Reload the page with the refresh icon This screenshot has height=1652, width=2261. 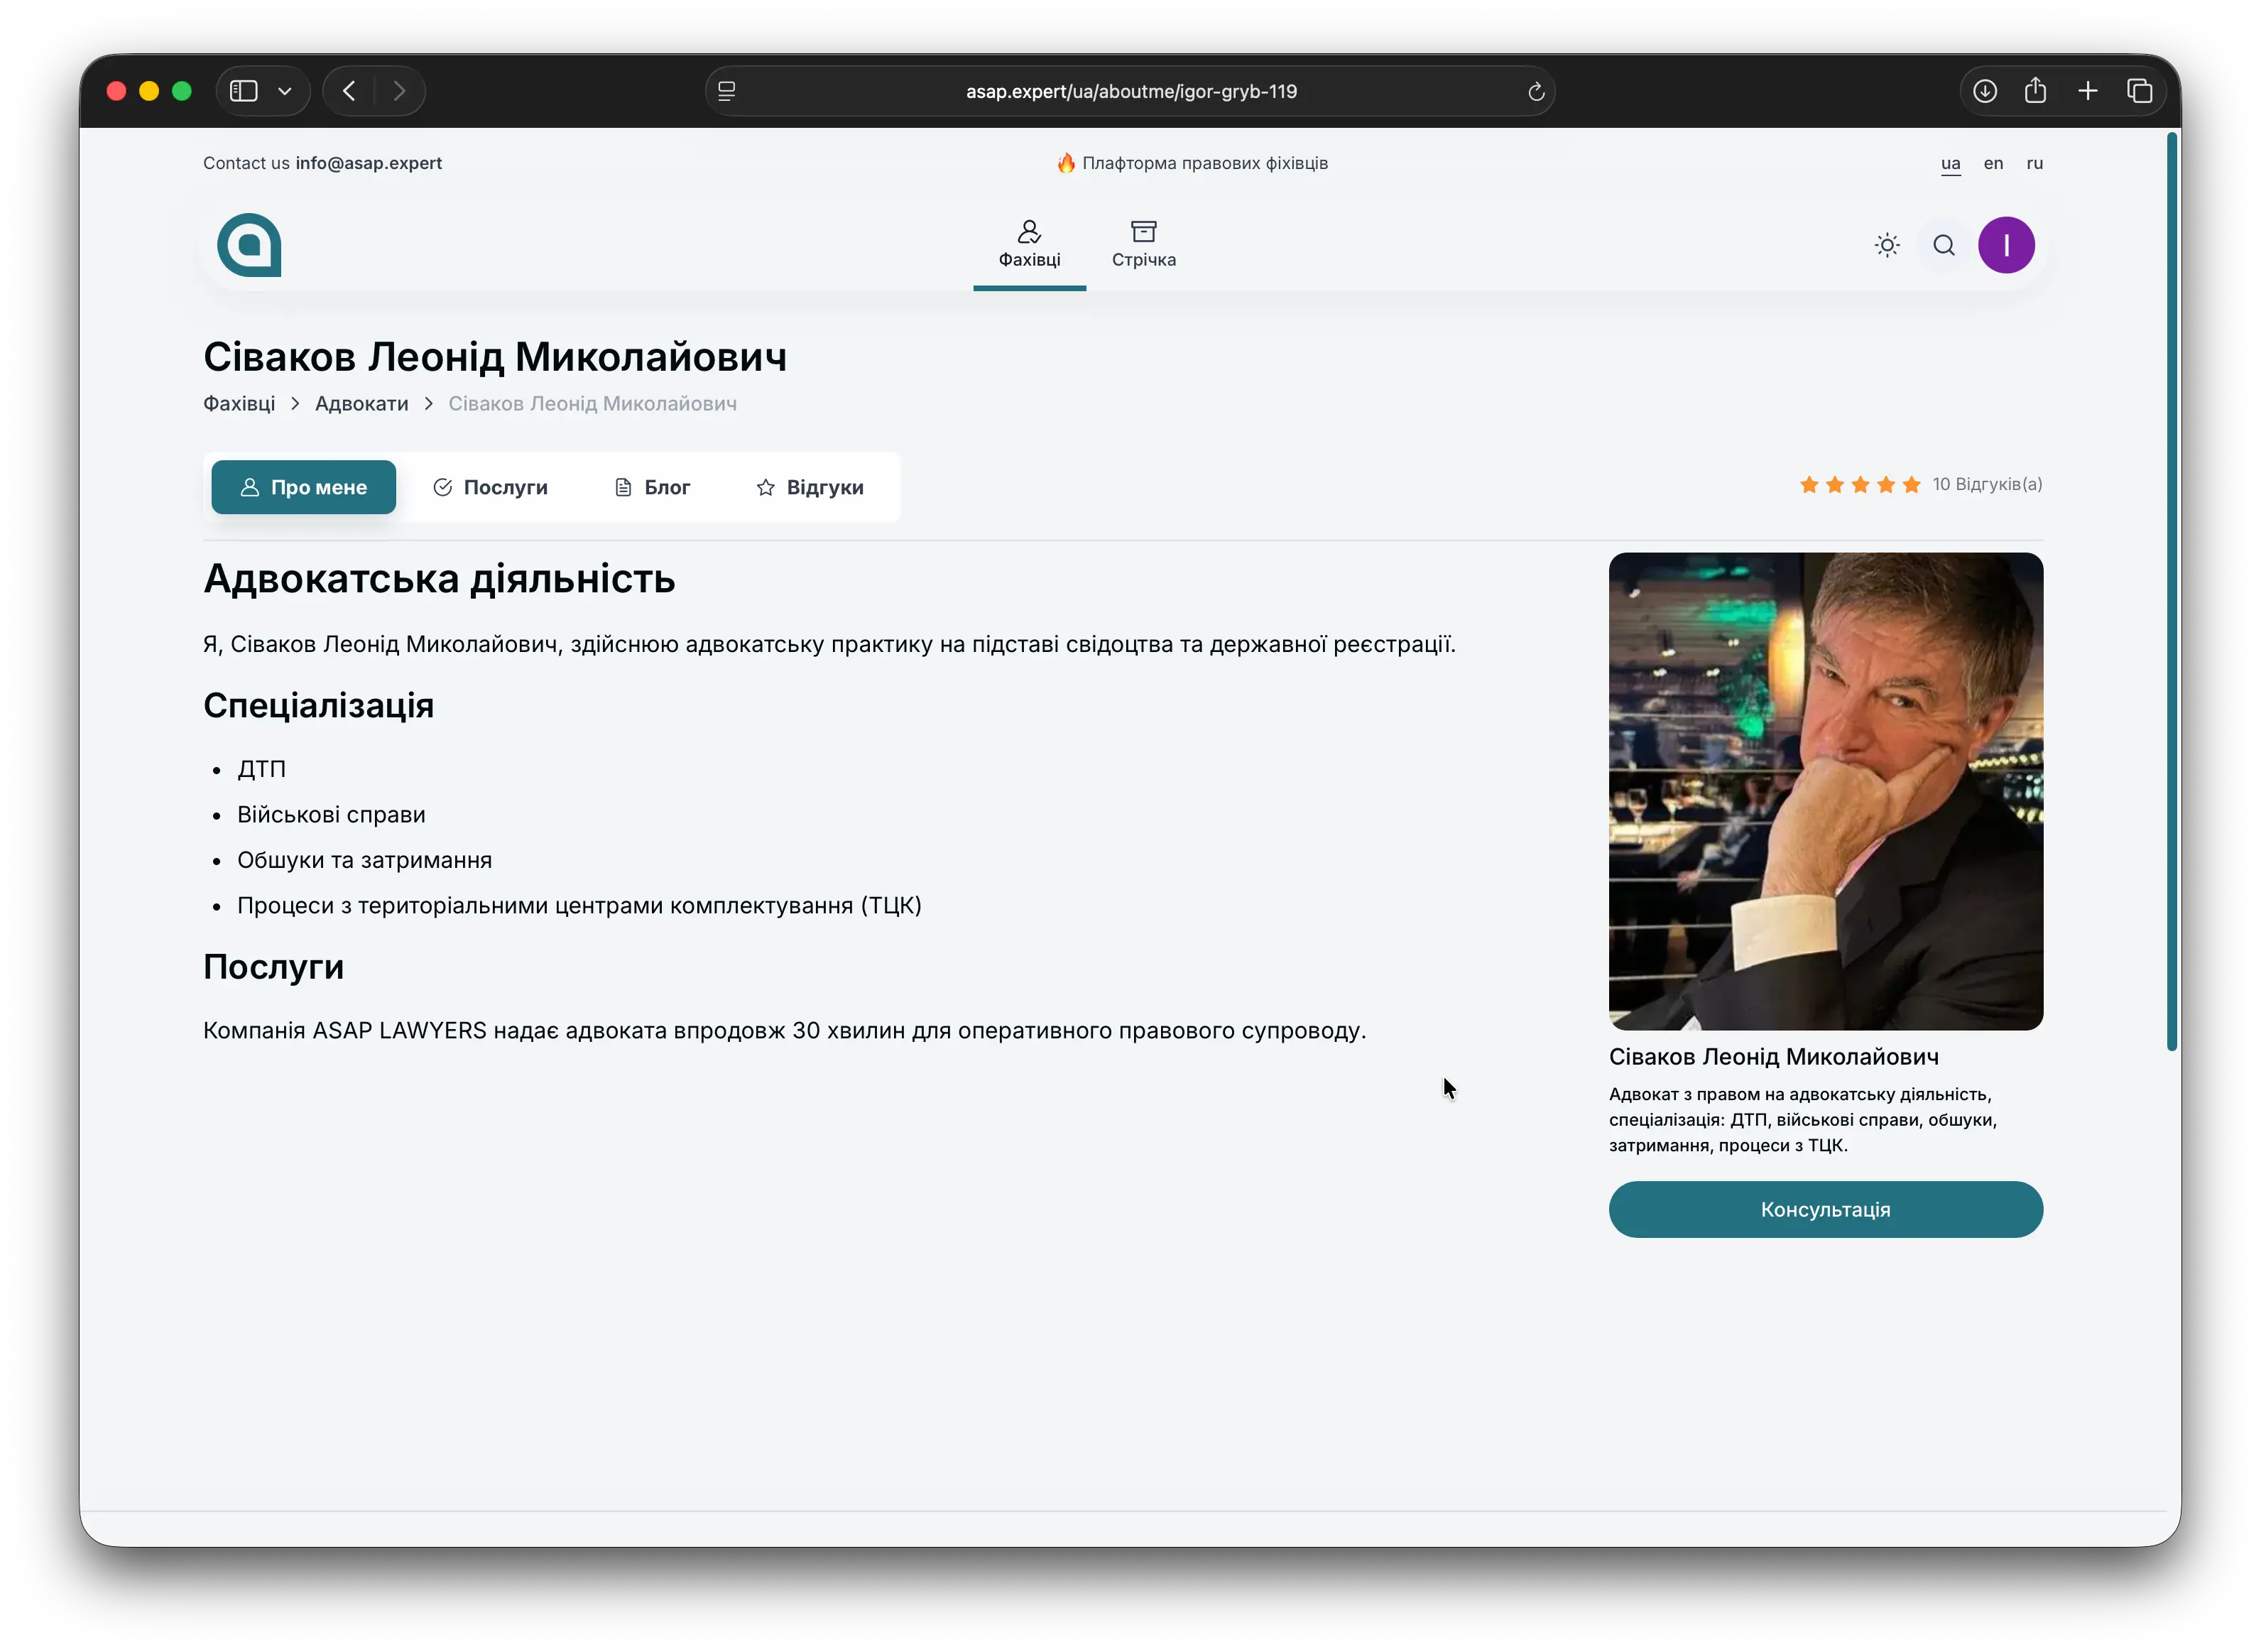[x=1536, y=91]
